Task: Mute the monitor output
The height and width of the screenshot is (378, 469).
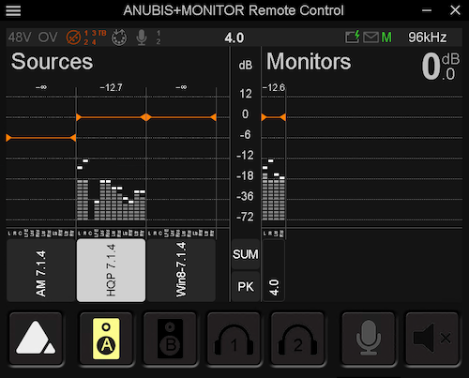Action: coord(432,338)
